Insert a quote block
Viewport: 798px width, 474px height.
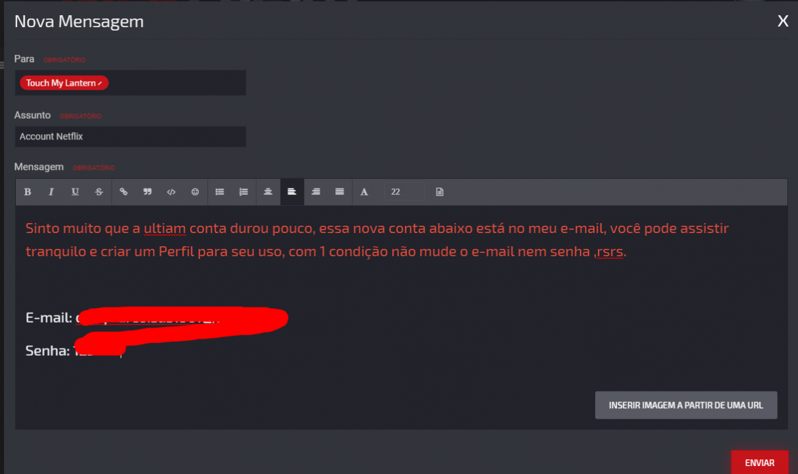[x=148, y=192]
